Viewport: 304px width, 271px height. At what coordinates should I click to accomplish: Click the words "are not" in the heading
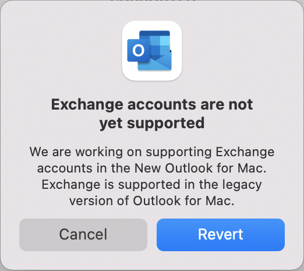click(227, 104)
